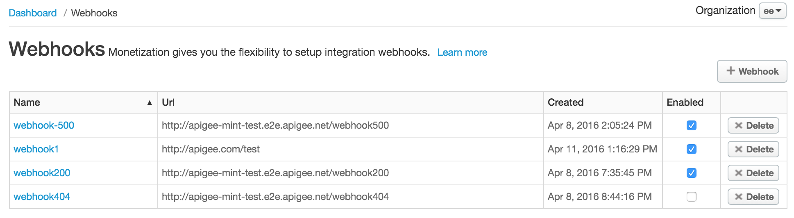The height and width of the screenshot is (218, 794).
Task: Open the Organization dropdown
Action: 772,11
